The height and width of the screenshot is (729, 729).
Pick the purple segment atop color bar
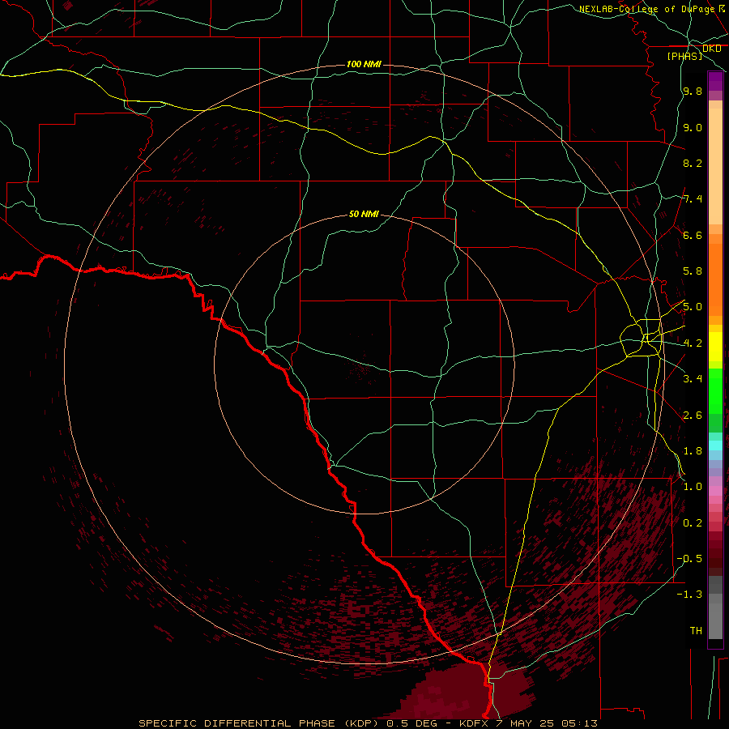(x=715, y=81)
